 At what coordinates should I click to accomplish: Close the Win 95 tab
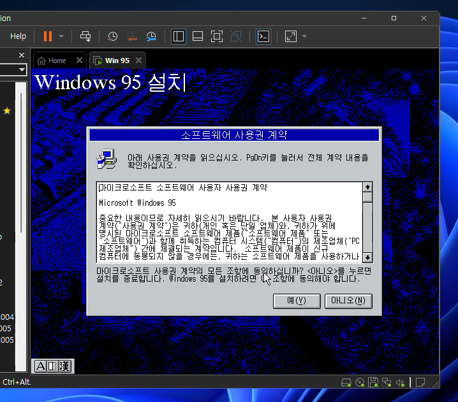click(x=139, y=61)
